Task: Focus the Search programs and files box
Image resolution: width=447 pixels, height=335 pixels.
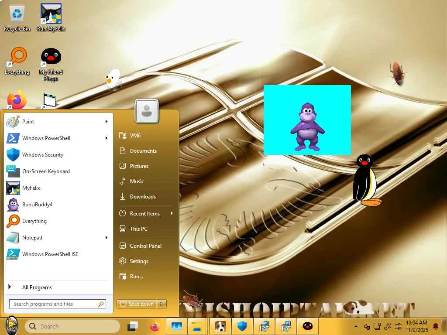Action: coord(58,304)
